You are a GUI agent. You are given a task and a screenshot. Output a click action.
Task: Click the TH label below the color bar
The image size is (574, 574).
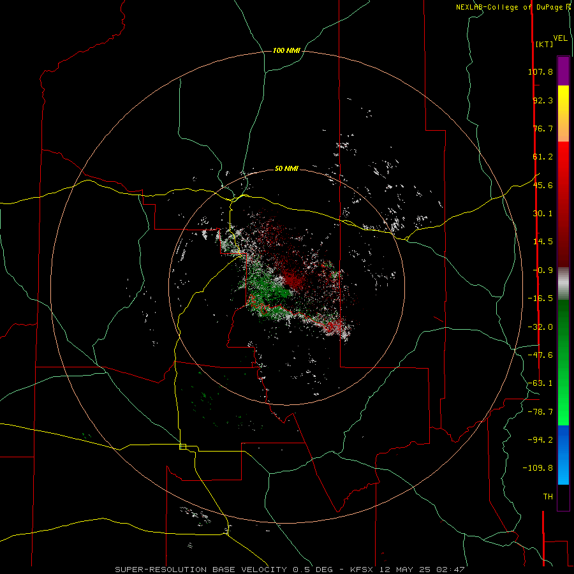point(548,497)
